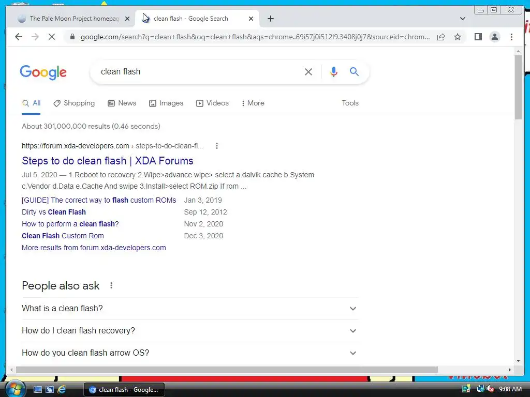Viewport: 530px width, 397px height.
Task: Stop loading the page with X button
Action: pos(52,37)
